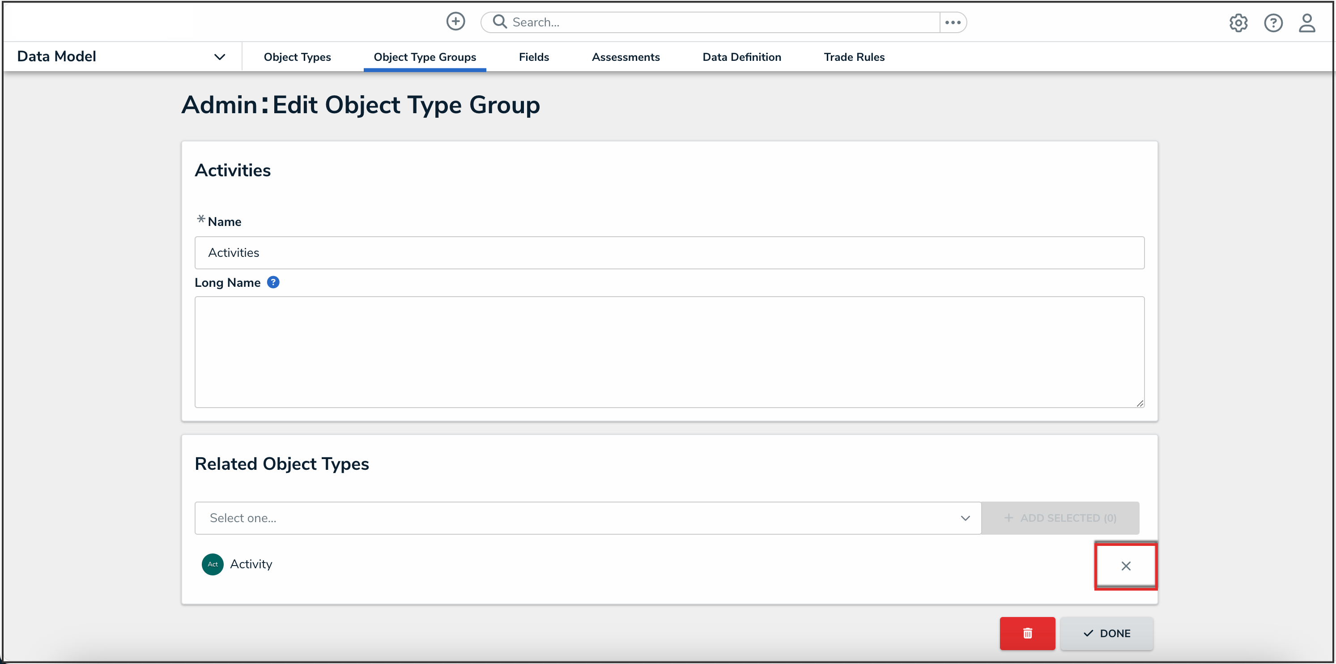
Task: Click the plus create-new icon
Action: (x=455, y=22)
